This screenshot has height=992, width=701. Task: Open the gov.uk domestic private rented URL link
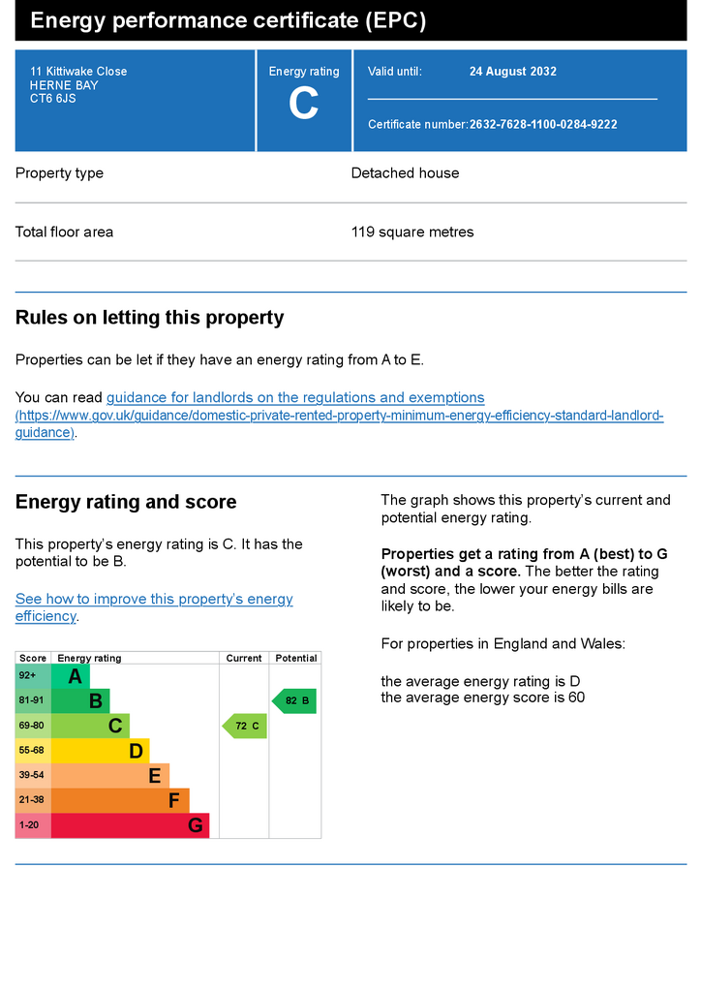(340, 424)
